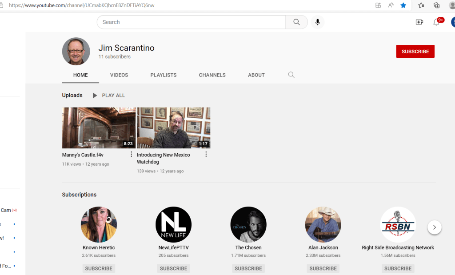
Task: Subscribe to The Chosen channel
Action: [x=248, y=268]
